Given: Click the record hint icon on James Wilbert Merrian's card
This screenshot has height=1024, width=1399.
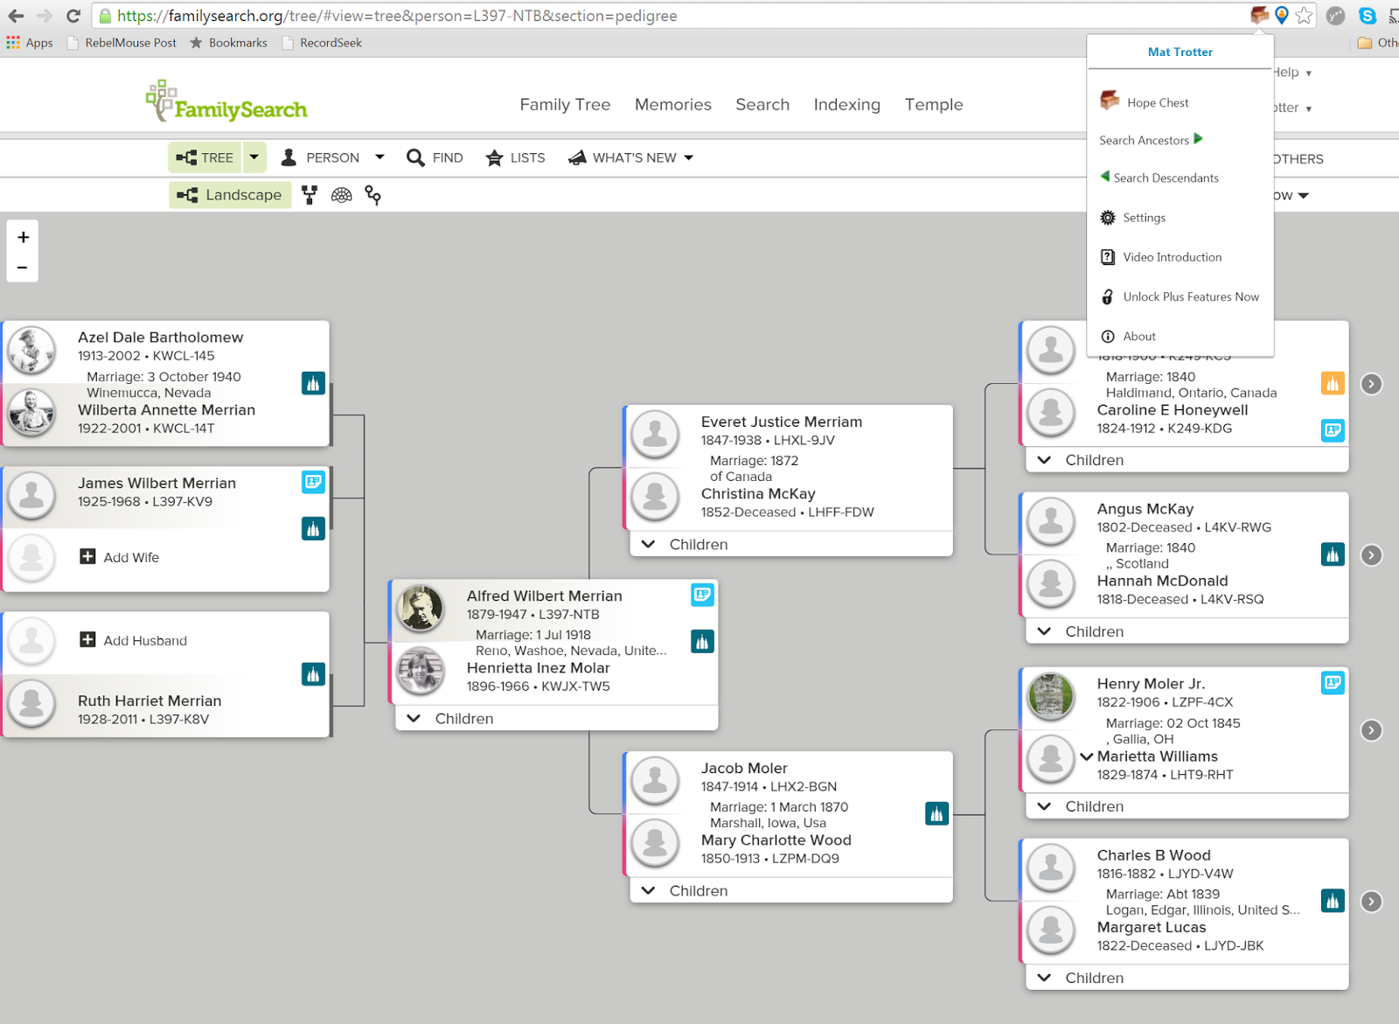Looking at the screenshot, I should [x=313, y=482].
